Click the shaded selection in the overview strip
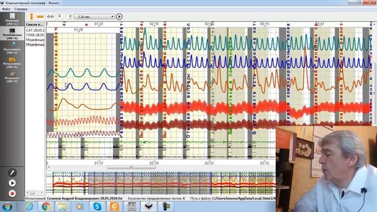Screen dimensions: 377x212 click(x=150, y=183)
